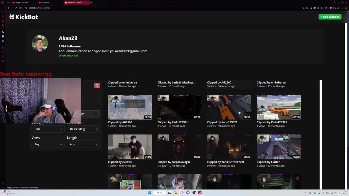The height and width of the screenshot is (196, 349).
Task: Open the ad blocker shield icon
Action: tap(314, 8)
